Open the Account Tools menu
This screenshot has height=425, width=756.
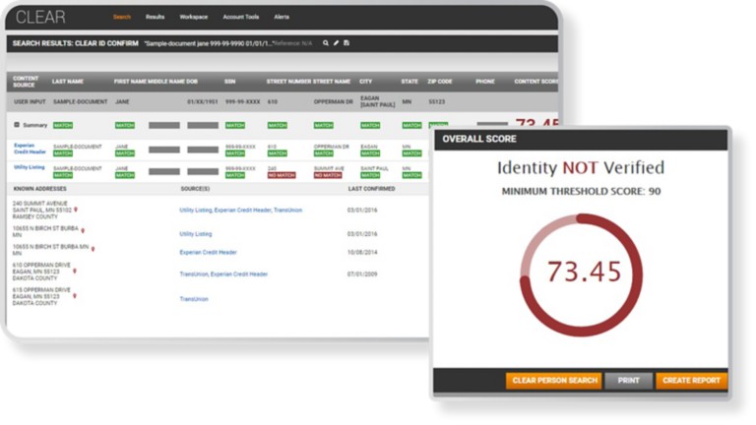click(240, 17)
